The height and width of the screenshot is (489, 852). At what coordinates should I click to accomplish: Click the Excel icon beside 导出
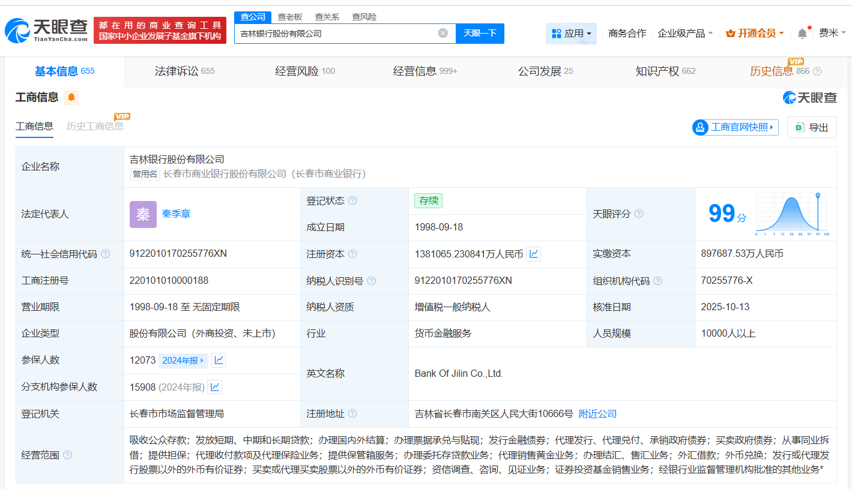(799, 127)
